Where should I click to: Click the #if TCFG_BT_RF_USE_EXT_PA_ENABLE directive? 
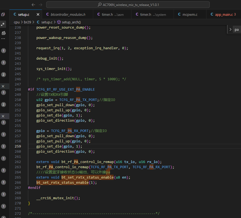coord(61,90)
